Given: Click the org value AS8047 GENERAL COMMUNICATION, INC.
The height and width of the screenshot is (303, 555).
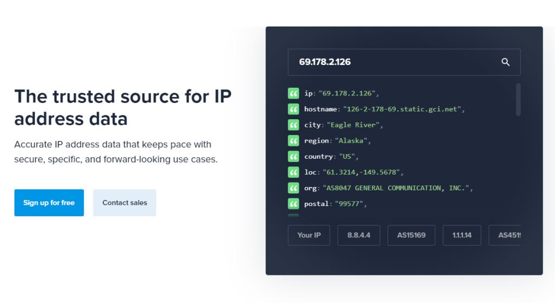Looking at the screenshot, I should tap(396, 188).
